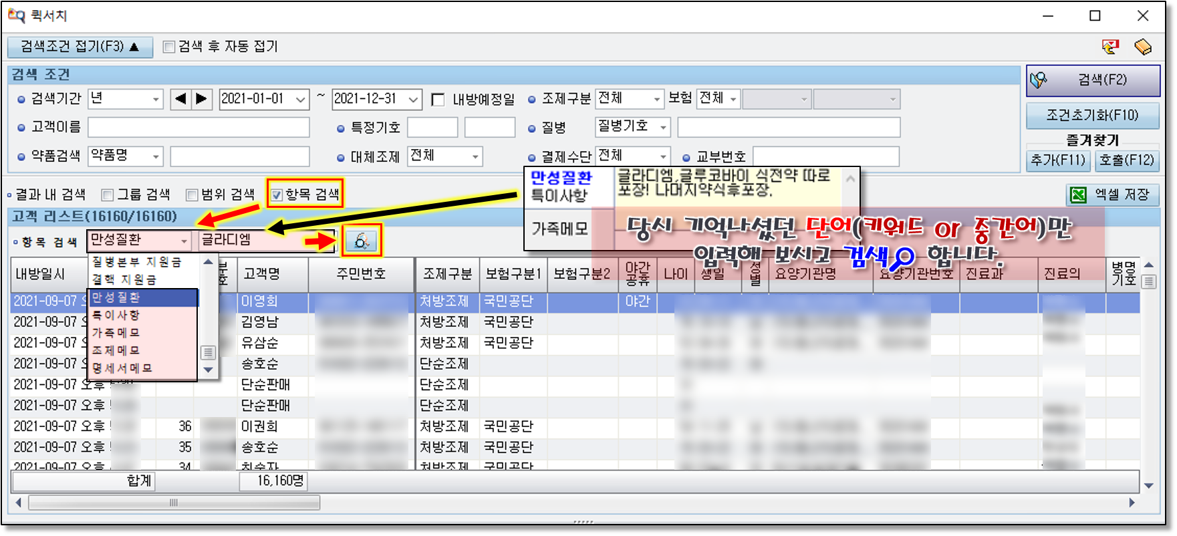Click the 조건초기화(F10) reset button
This screenshot has width=1177, height=536.
click(1092, 115)
